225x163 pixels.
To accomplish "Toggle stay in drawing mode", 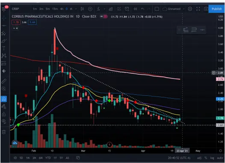I will (4, 106).
